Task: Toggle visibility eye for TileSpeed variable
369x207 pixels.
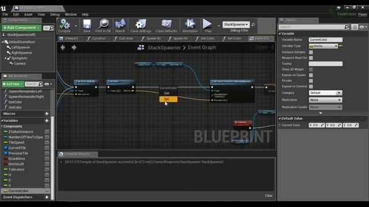Action: [x=47, y=143]
